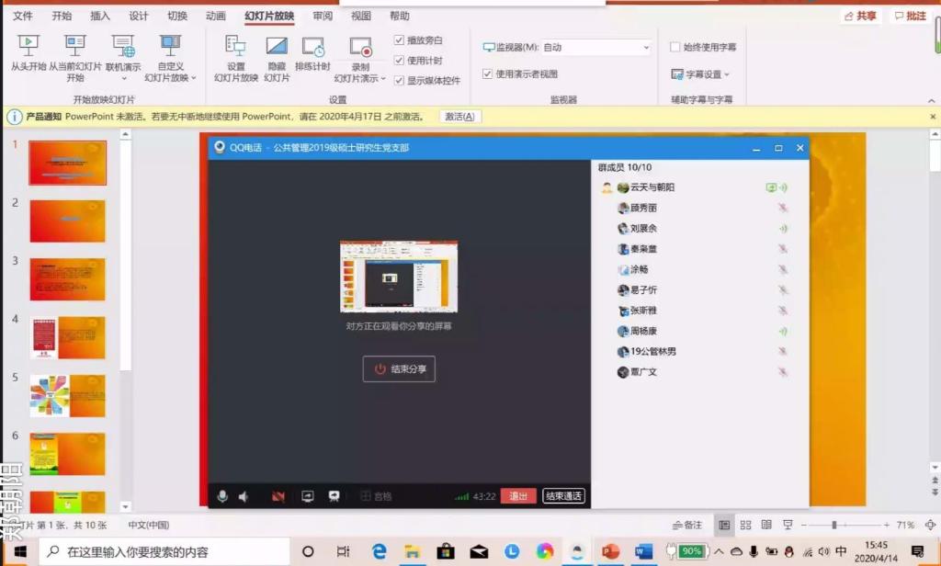941x566 pixels.
Task: Open 自定义幻灯片放映 custom slide show menu
Action: (x=170, y=58)
